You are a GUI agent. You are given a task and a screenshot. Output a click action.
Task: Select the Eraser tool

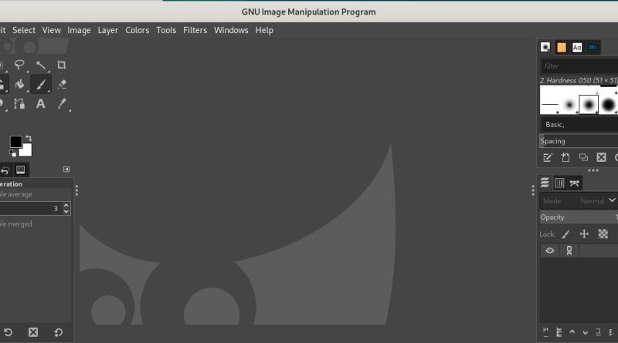62,84
